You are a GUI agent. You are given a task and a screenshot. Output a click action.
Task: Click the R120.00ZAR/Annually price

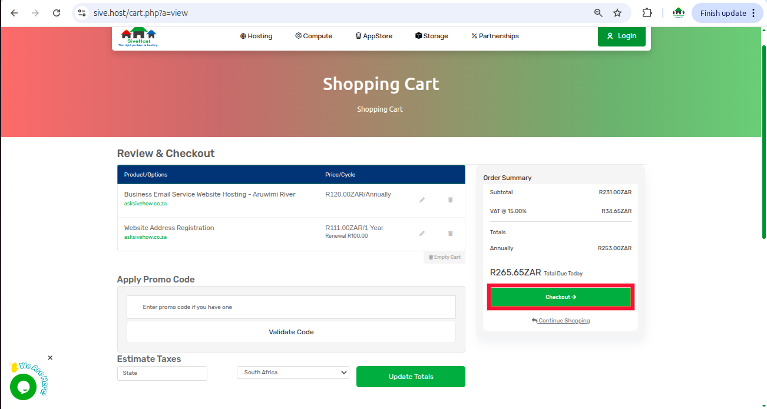pyautogui.click(x=358, y=194)
